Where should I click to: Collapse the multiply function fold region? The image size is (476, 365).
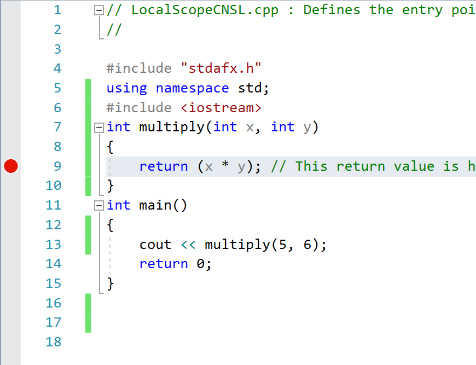98,126
